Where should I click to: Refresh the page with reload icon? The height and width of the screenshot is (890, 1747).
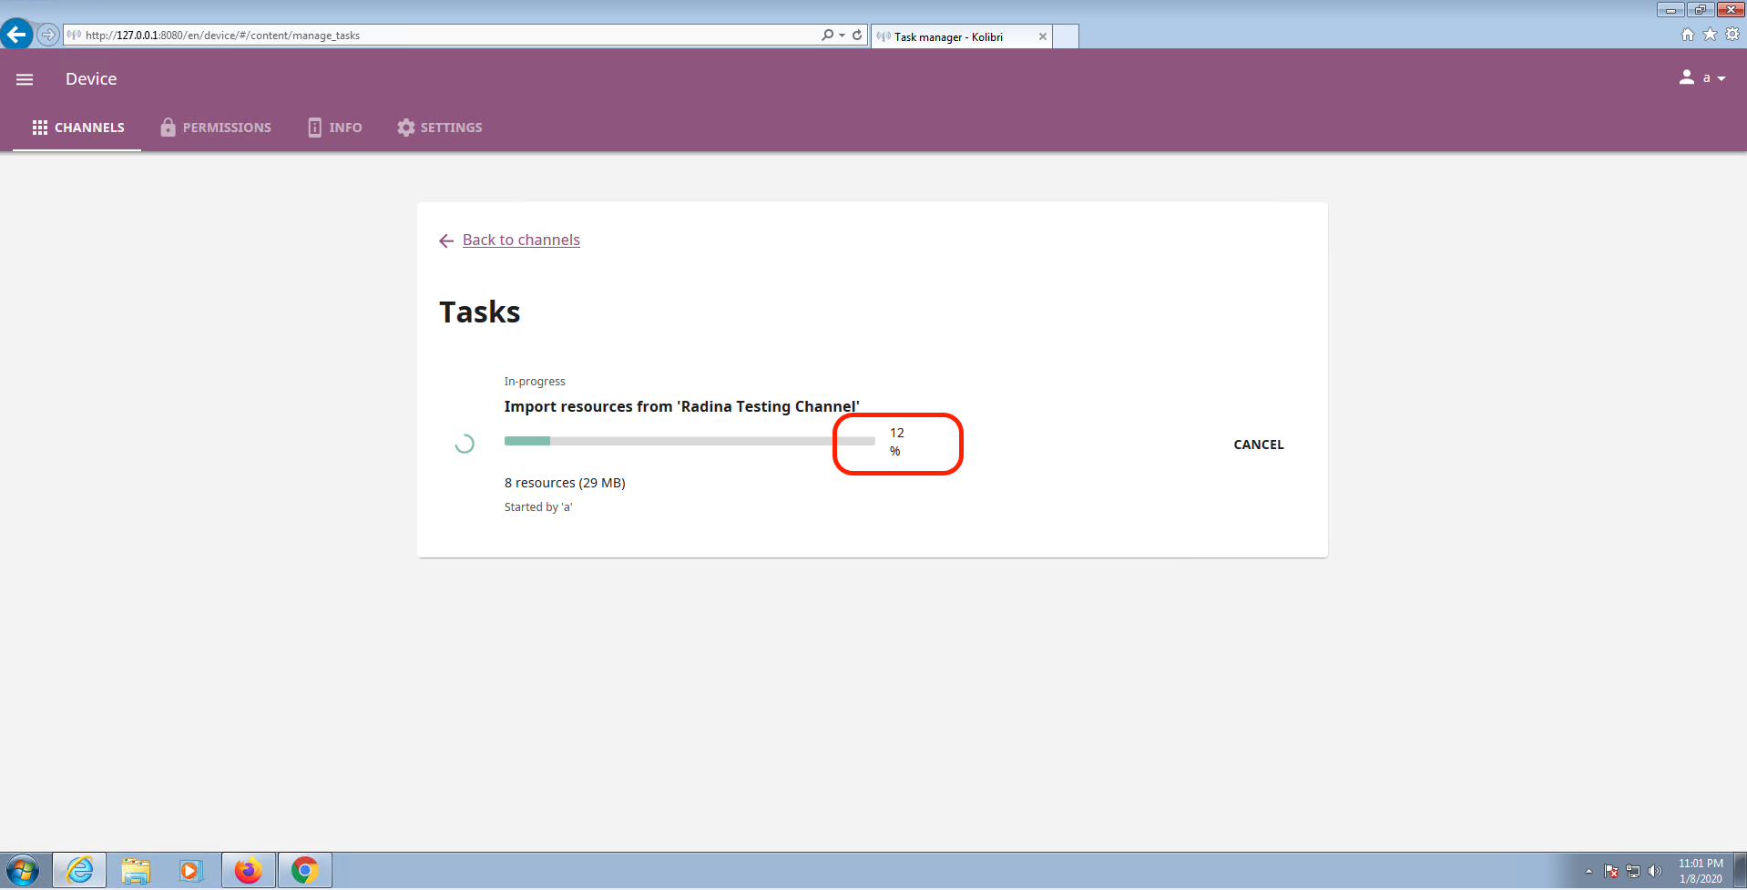[x=857, y=35]
